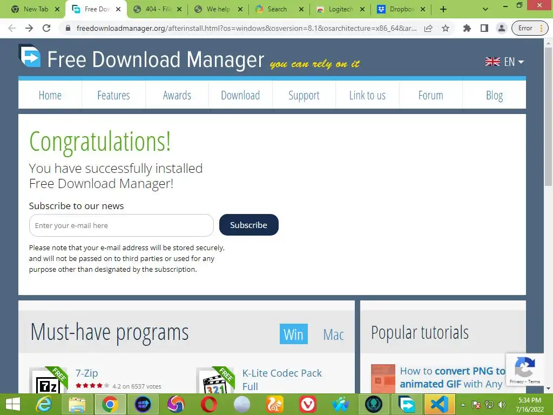Open a new tab with the plus icon
Viewport: 553px width, 415px height.
pyautogui.click(x=443, y=9)
